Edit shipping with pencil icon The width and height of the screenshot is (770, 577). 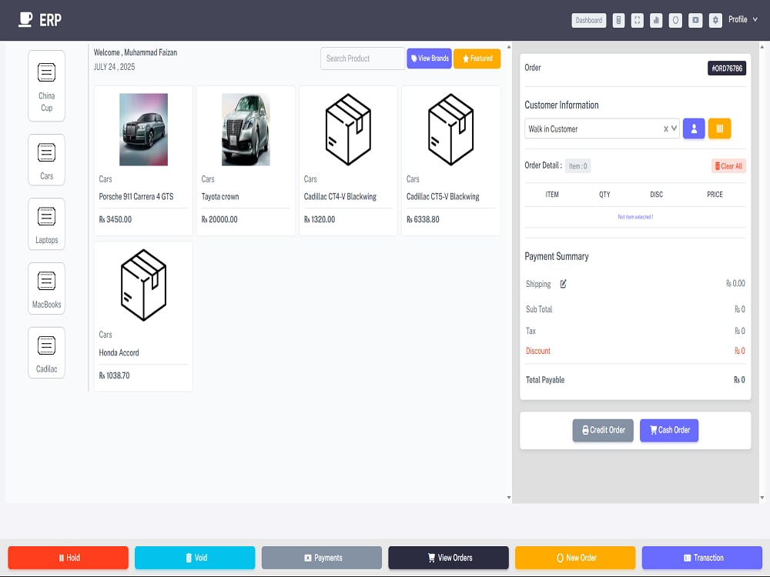pyautogui.click(x=564, y=284)
